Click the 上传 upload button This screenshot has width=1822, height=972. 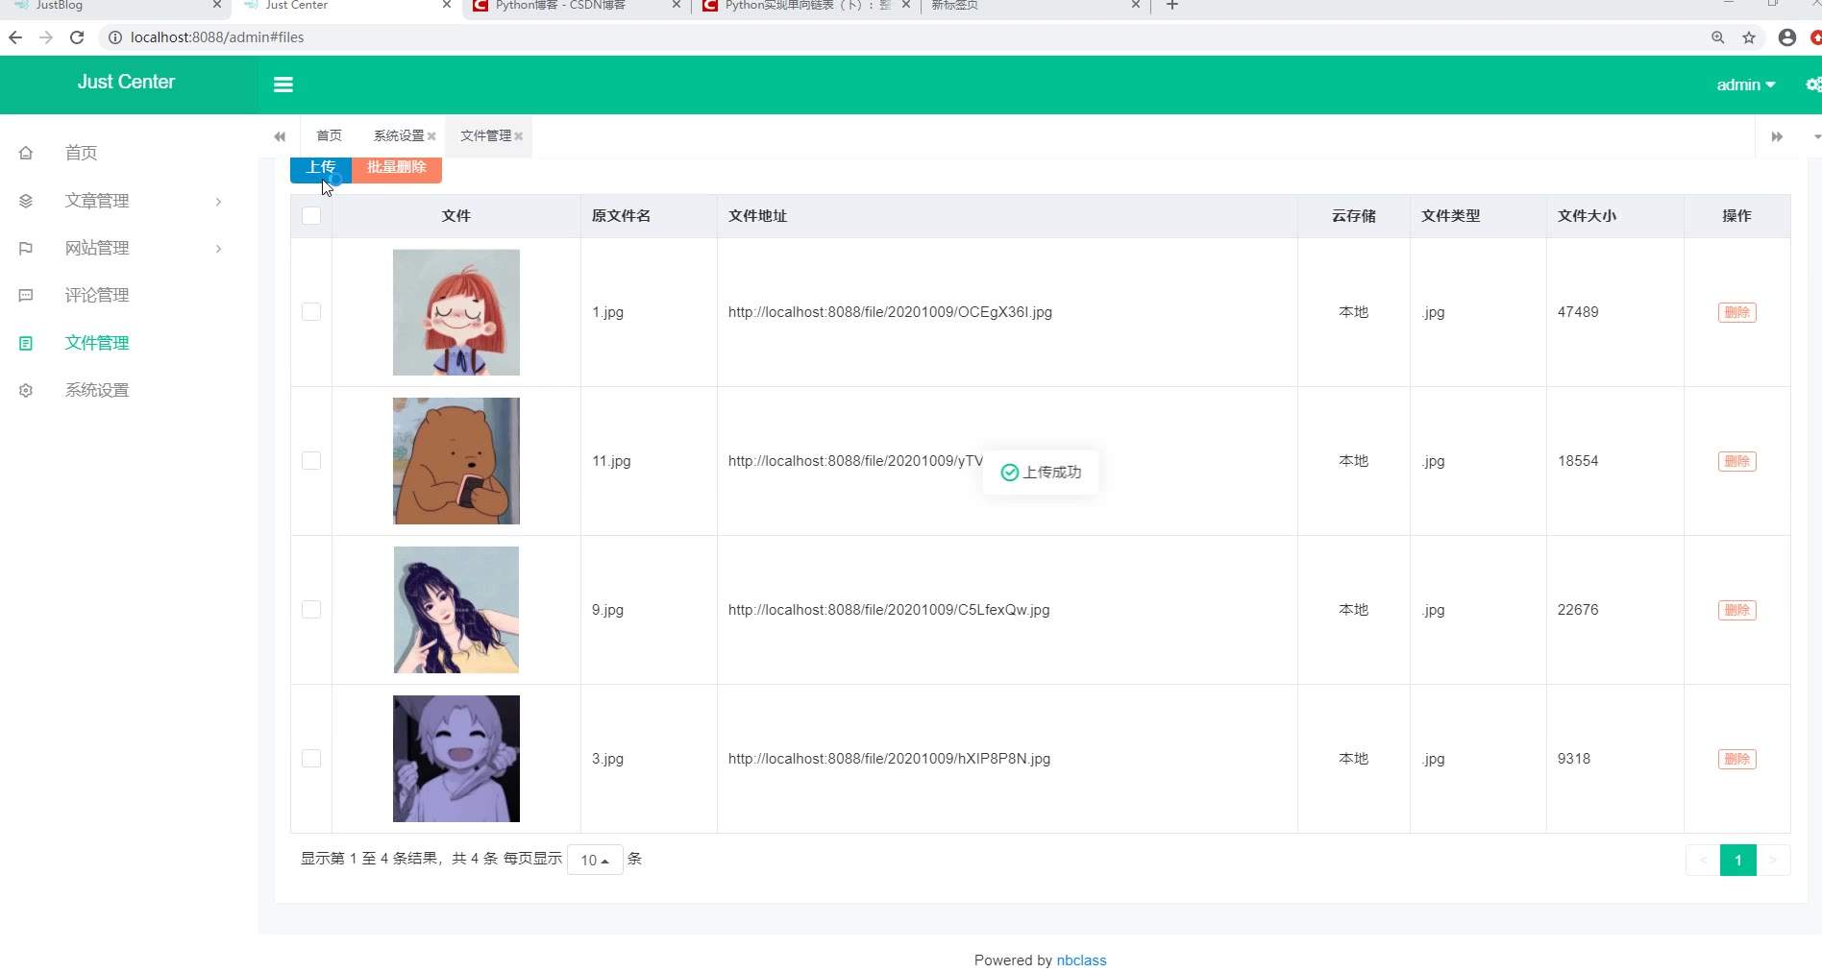(x=321, y=168)
